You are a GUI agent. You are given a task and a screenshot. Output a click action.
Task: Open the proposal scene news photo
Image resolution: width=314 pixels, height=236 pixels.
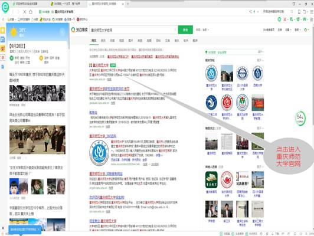[37, 139]
